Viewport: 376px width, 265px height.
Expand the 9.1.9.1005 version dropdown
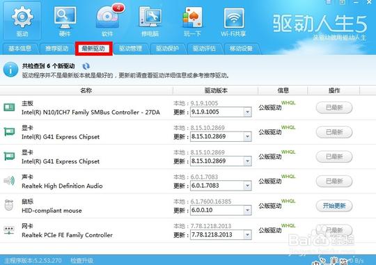point(247,112)
